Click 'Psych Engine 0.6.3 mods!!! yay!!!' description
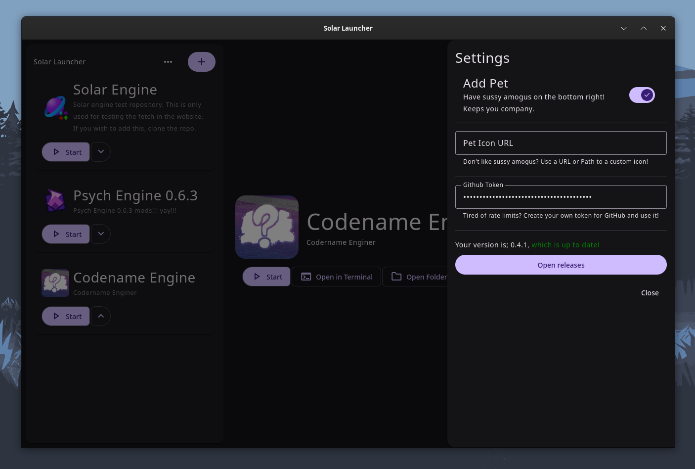Viewport: 695px width, 469px height. (125, 210)
